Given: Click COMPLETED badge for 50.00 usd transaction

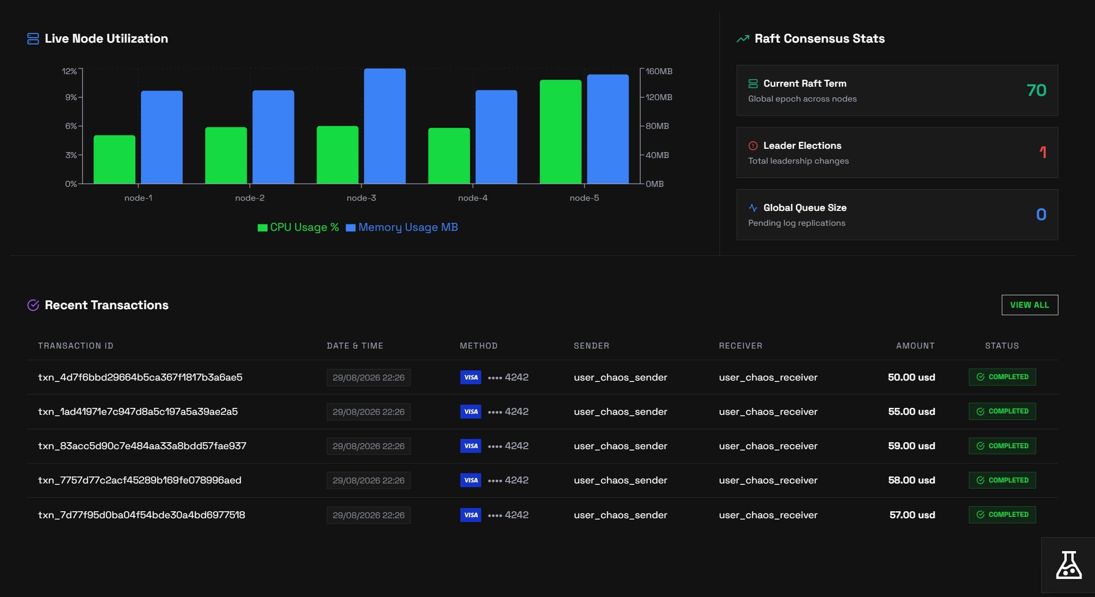Looking at the screenshot, I should click(x=1002, y=377).
